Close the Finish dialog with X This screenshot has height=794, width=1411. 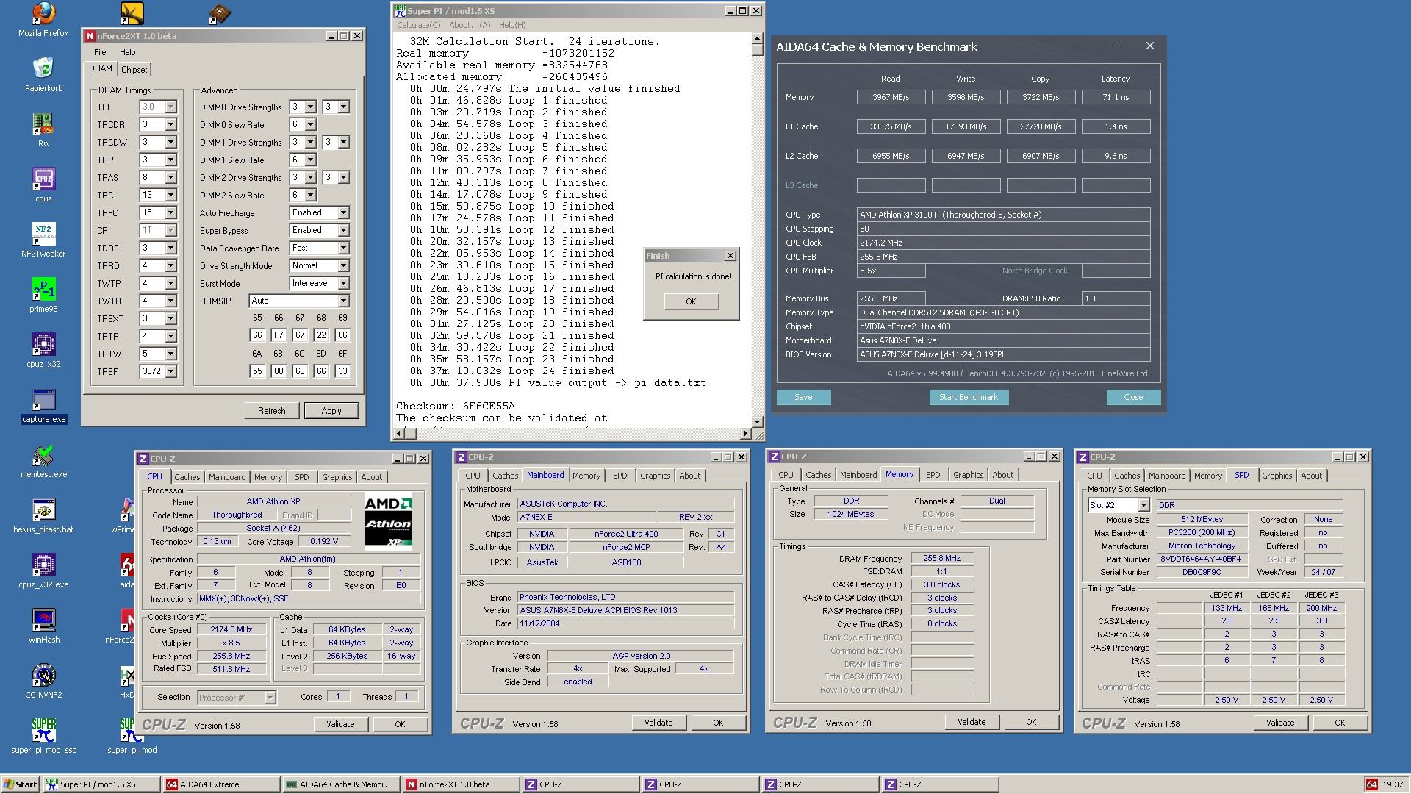pyautogui.click(x=730, y=256)
